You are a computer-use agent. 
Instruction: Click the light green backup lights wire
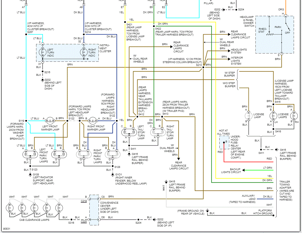tap(259, 170)
